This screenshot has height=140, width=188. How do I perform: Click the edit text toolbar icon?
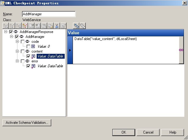tap(63, 26)
